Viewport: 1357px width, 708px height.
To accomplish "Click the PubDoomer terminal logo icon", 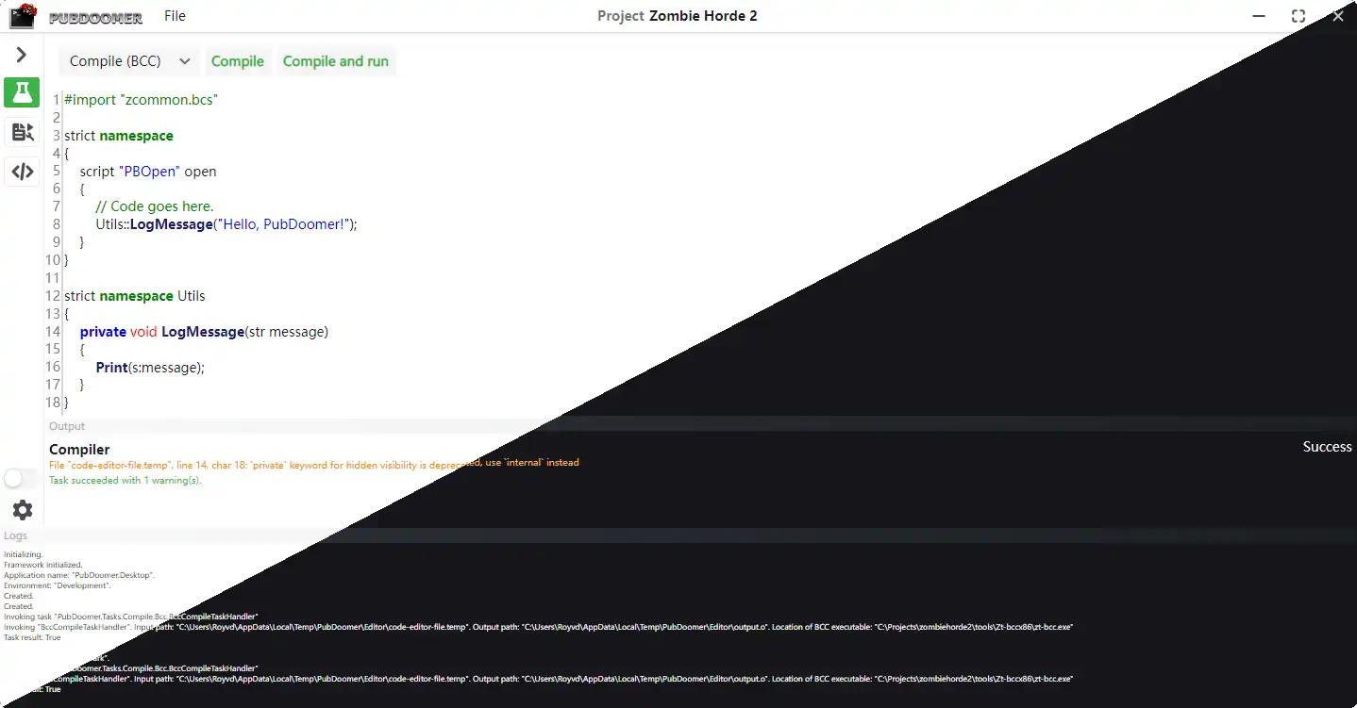I will click(x=23, y=16).
